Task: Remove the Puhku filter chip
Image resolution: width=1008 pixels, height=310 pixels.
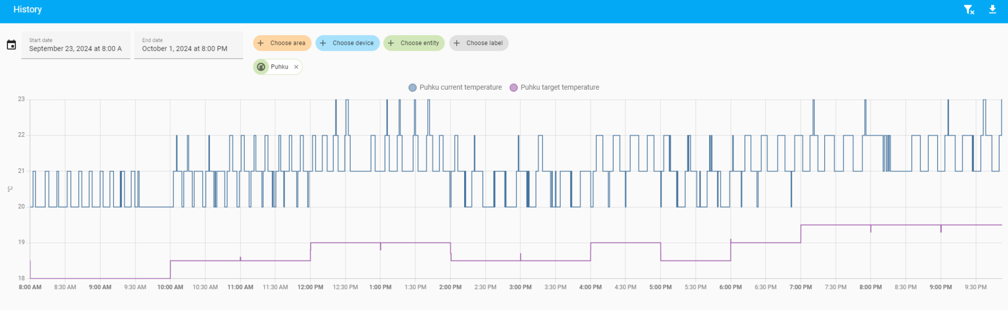Action: tap(296, 67)
